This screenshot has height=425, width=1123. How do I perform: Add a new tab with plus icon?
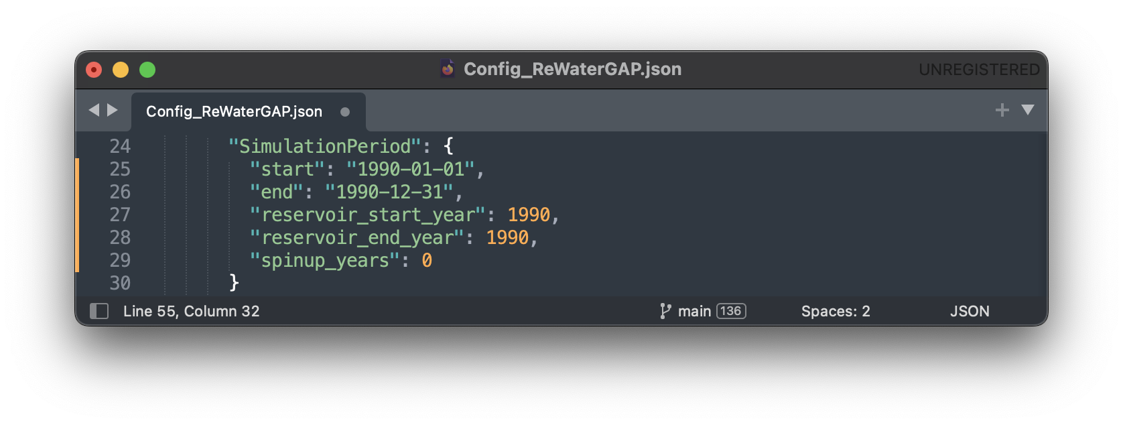(1002, 110)
